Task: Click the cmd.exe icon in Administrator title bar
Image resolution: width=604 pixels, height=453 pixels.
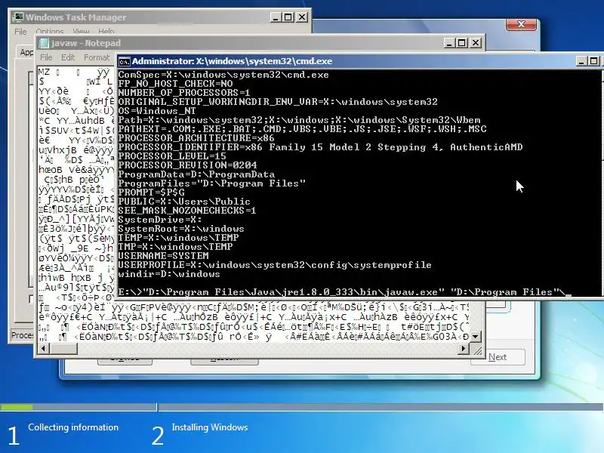Action: click(x=124, y=62)
